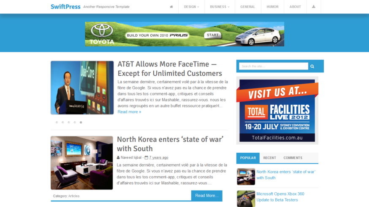Click Read more » under AT&T article
369x207 pixels.
[129, 112]
